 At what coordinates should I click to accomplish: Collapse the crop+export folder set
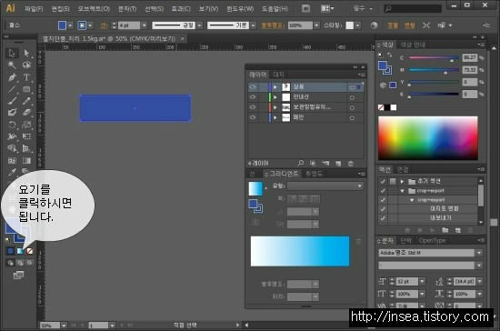(x=402, y=191)
